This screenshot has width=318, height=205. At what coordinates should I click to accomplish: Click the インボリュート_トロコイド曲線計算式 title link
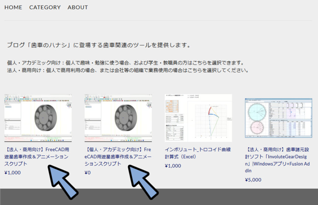(x=198, y=153)
